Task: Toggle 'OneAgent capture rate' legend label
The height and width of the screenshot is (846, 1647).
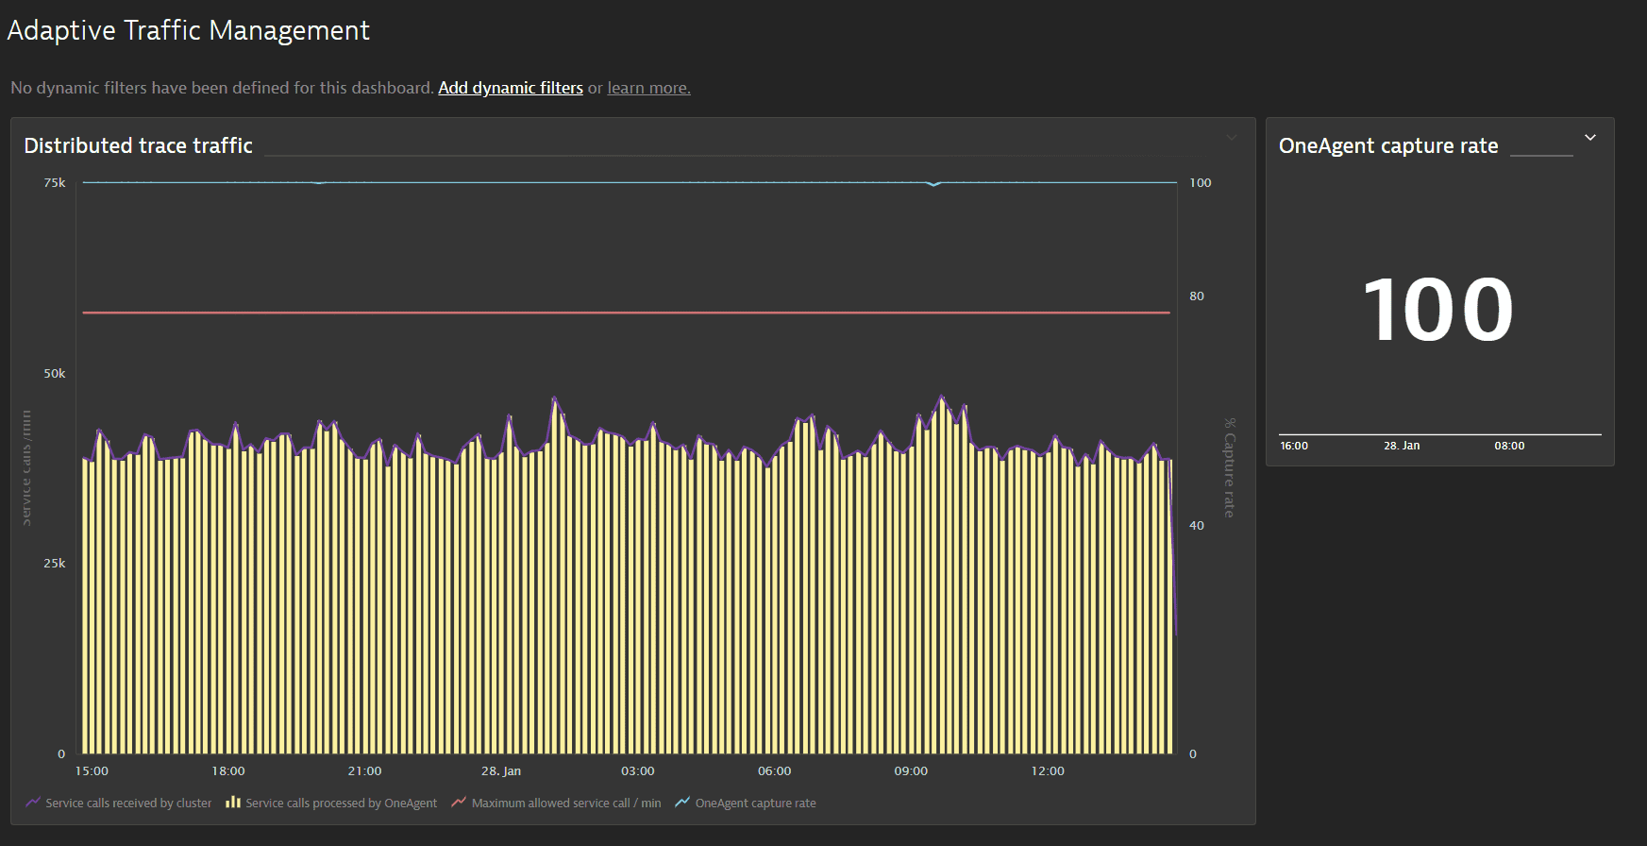Action: tap(755, 804)
